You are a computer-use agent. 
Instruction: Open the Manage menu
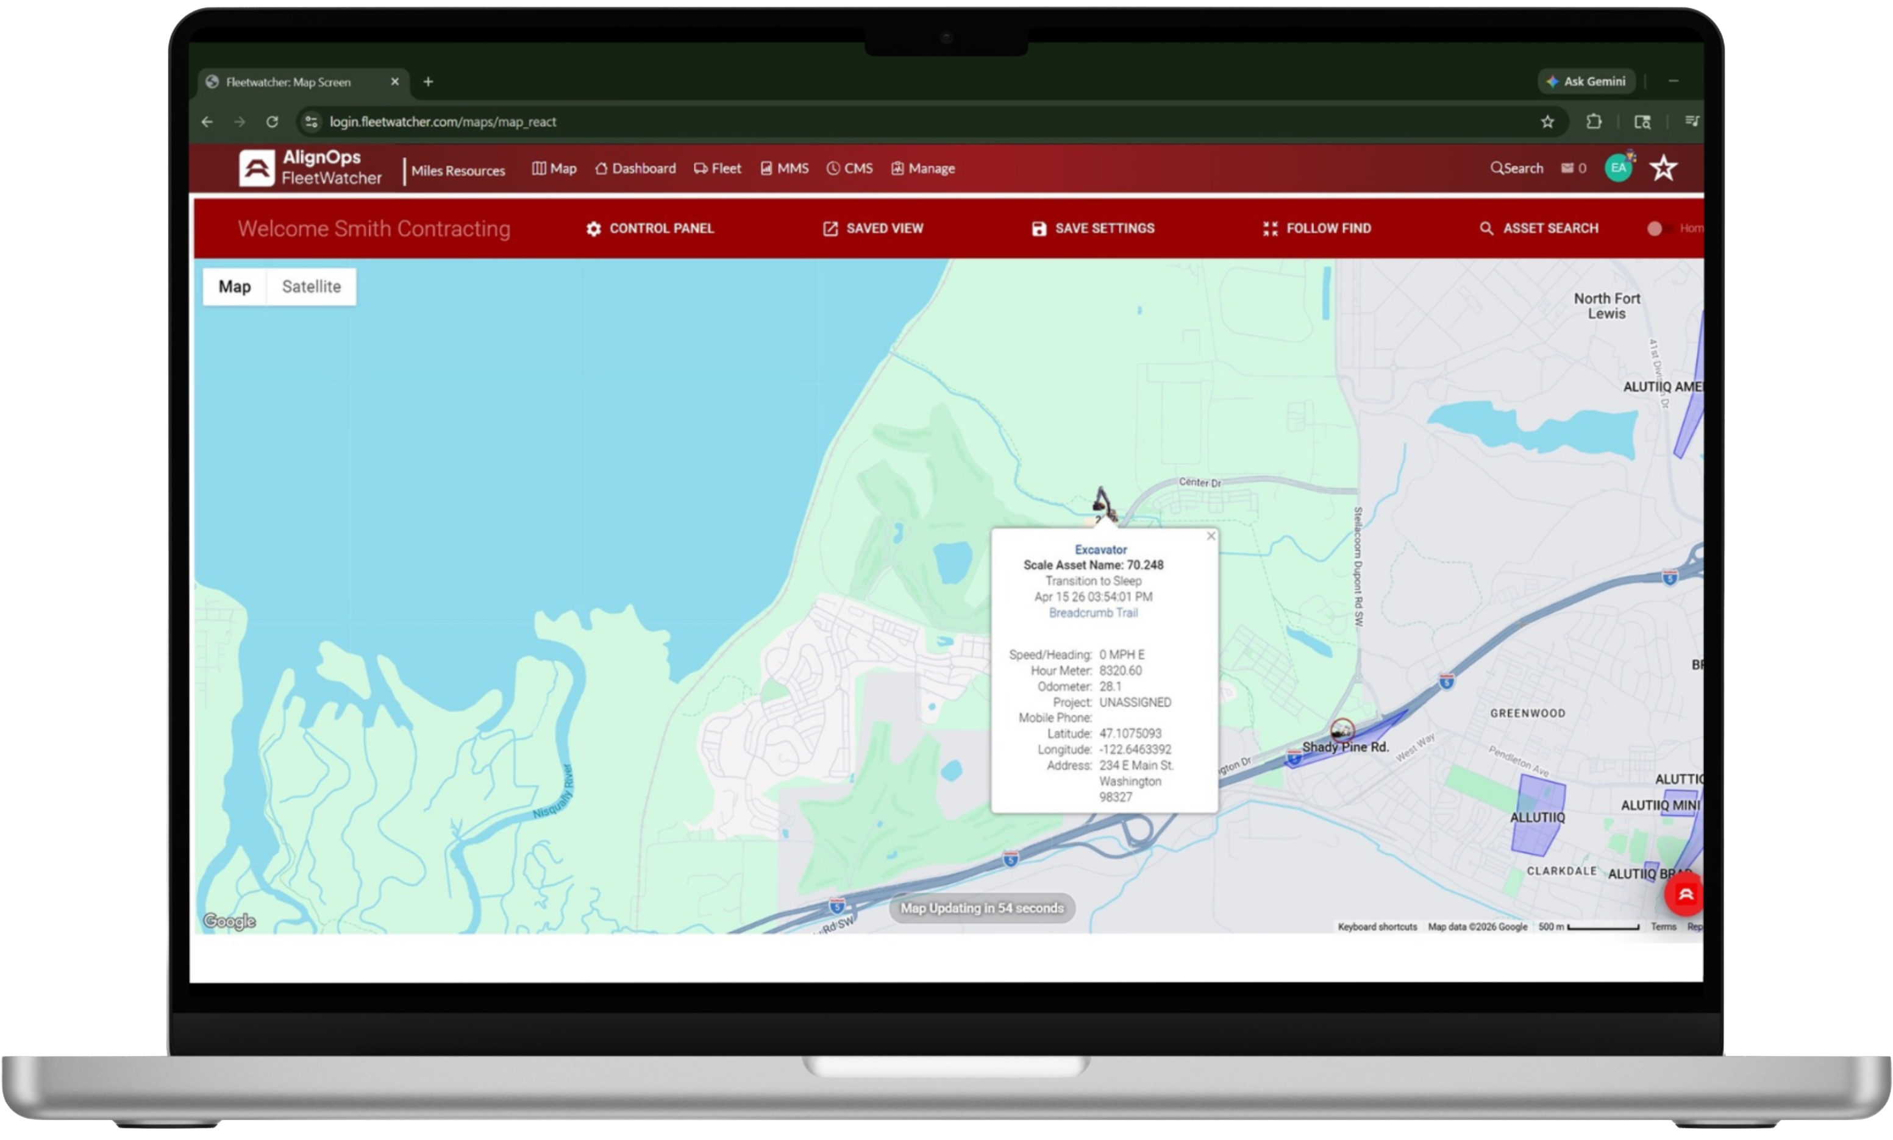[x=922, y=168]
